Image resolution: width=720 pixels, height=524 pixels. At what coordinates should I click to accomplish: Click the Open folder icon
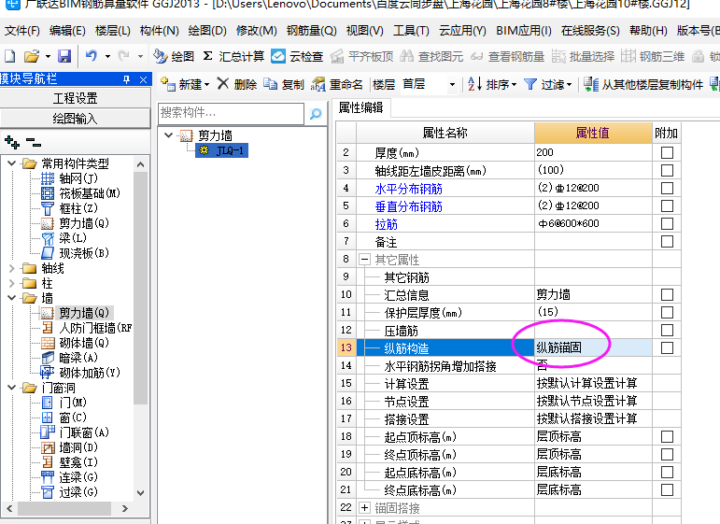pyautogui.click(x=32, y=56)
